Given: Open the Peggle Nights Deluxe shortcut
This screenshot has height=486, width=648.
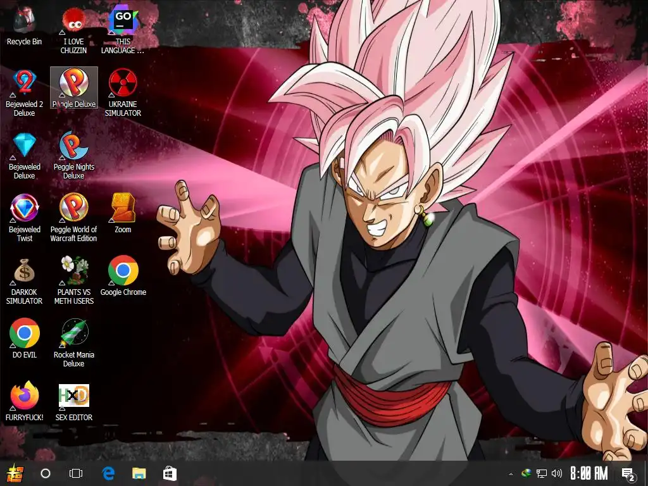Looking at the screenshot, I should click(x=73, y=156).
